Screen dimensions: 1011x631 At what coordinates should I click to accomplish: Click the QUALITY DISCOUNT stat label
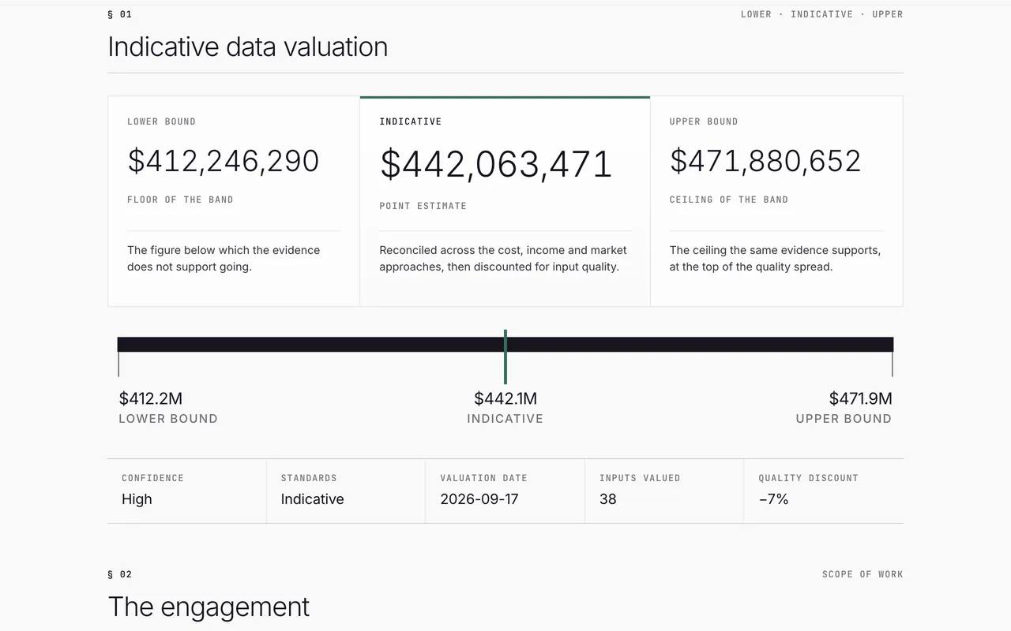(808, 478)
